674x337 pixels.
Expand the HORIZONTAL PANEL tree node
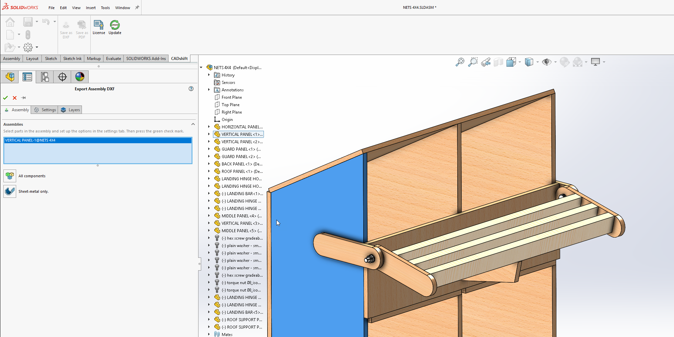[209, 127]
